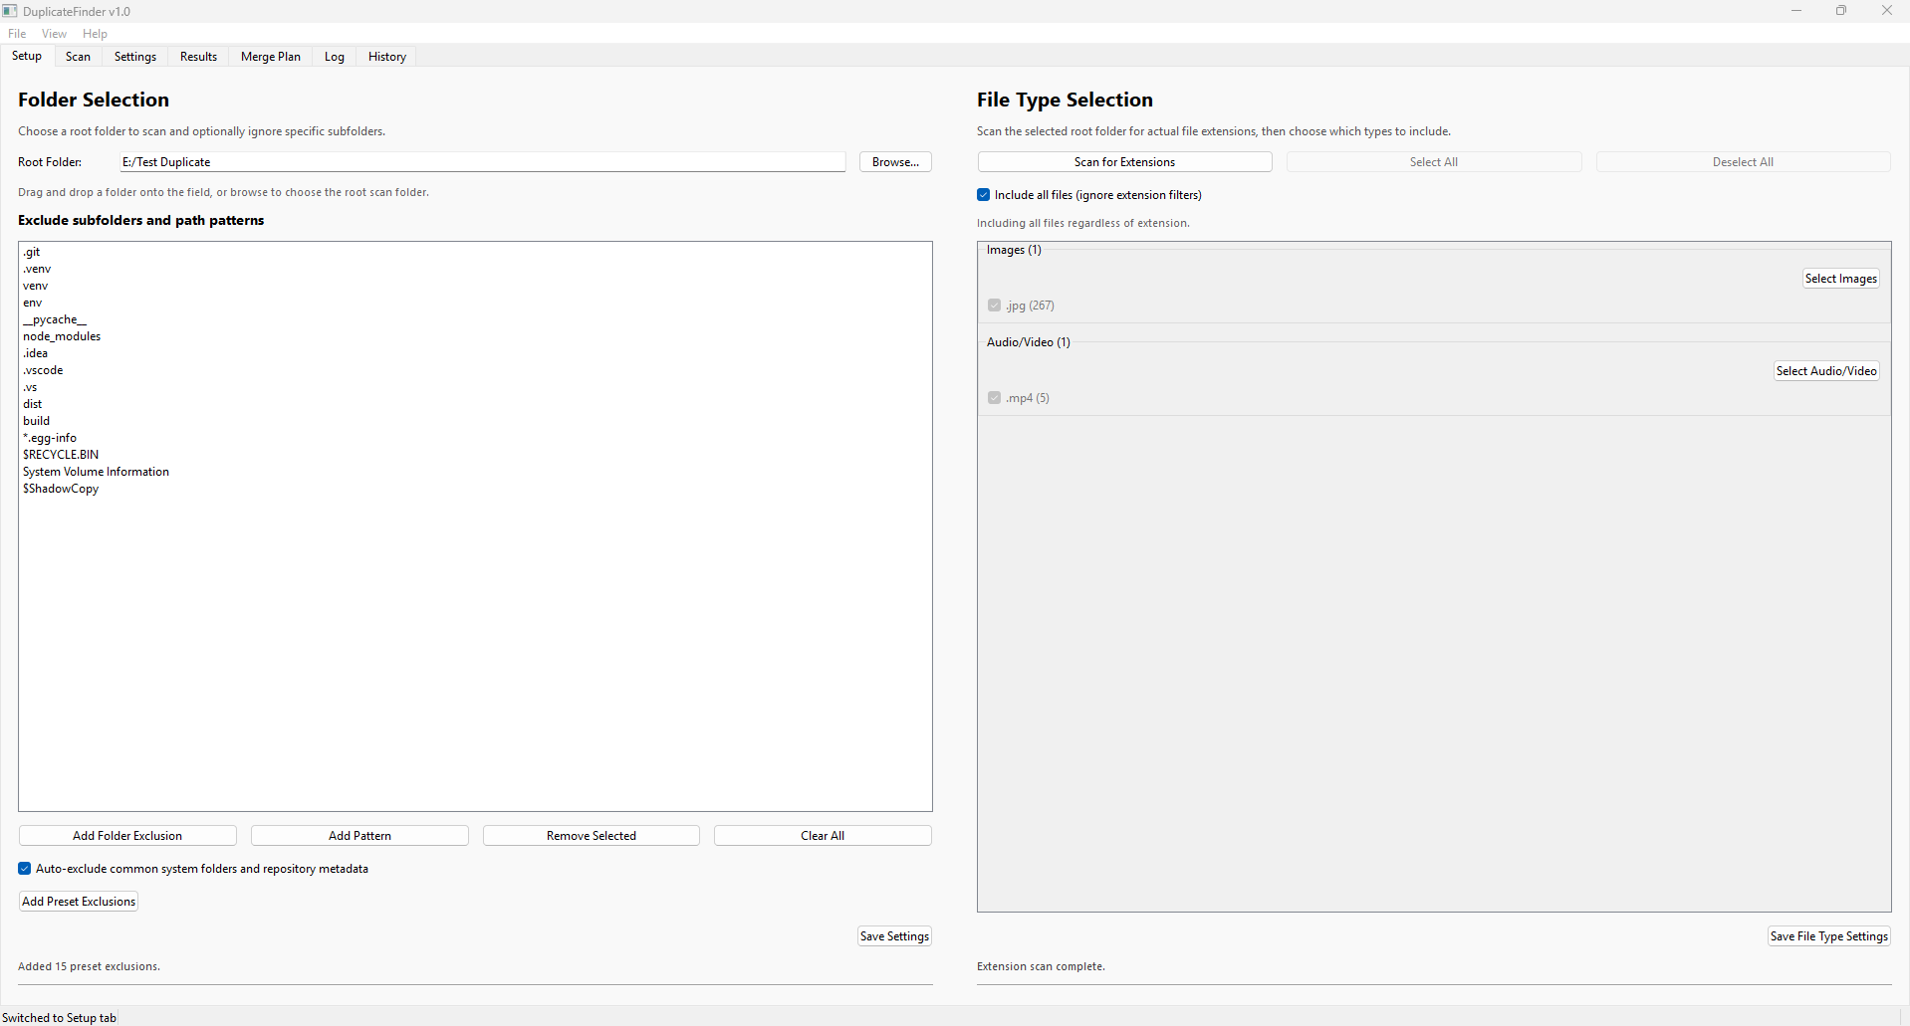Click the Select Audio/Video button
The image size is (1910, 1026).
[x=1826, y=371]
